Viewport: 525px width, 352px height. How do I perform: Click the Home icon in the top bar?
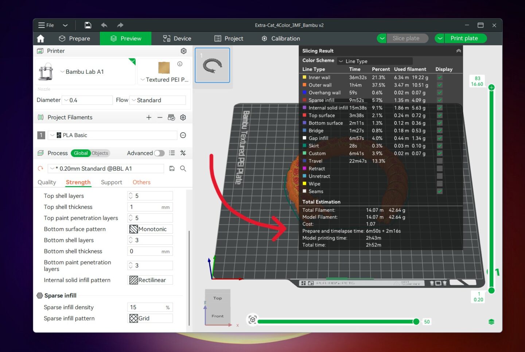point(40,38)
